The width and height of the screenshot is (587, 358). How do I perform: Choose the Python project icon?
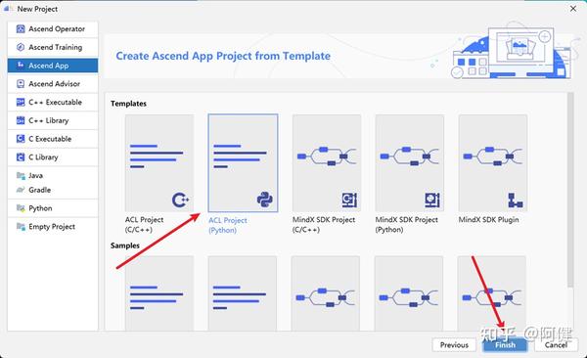(21, 208)
